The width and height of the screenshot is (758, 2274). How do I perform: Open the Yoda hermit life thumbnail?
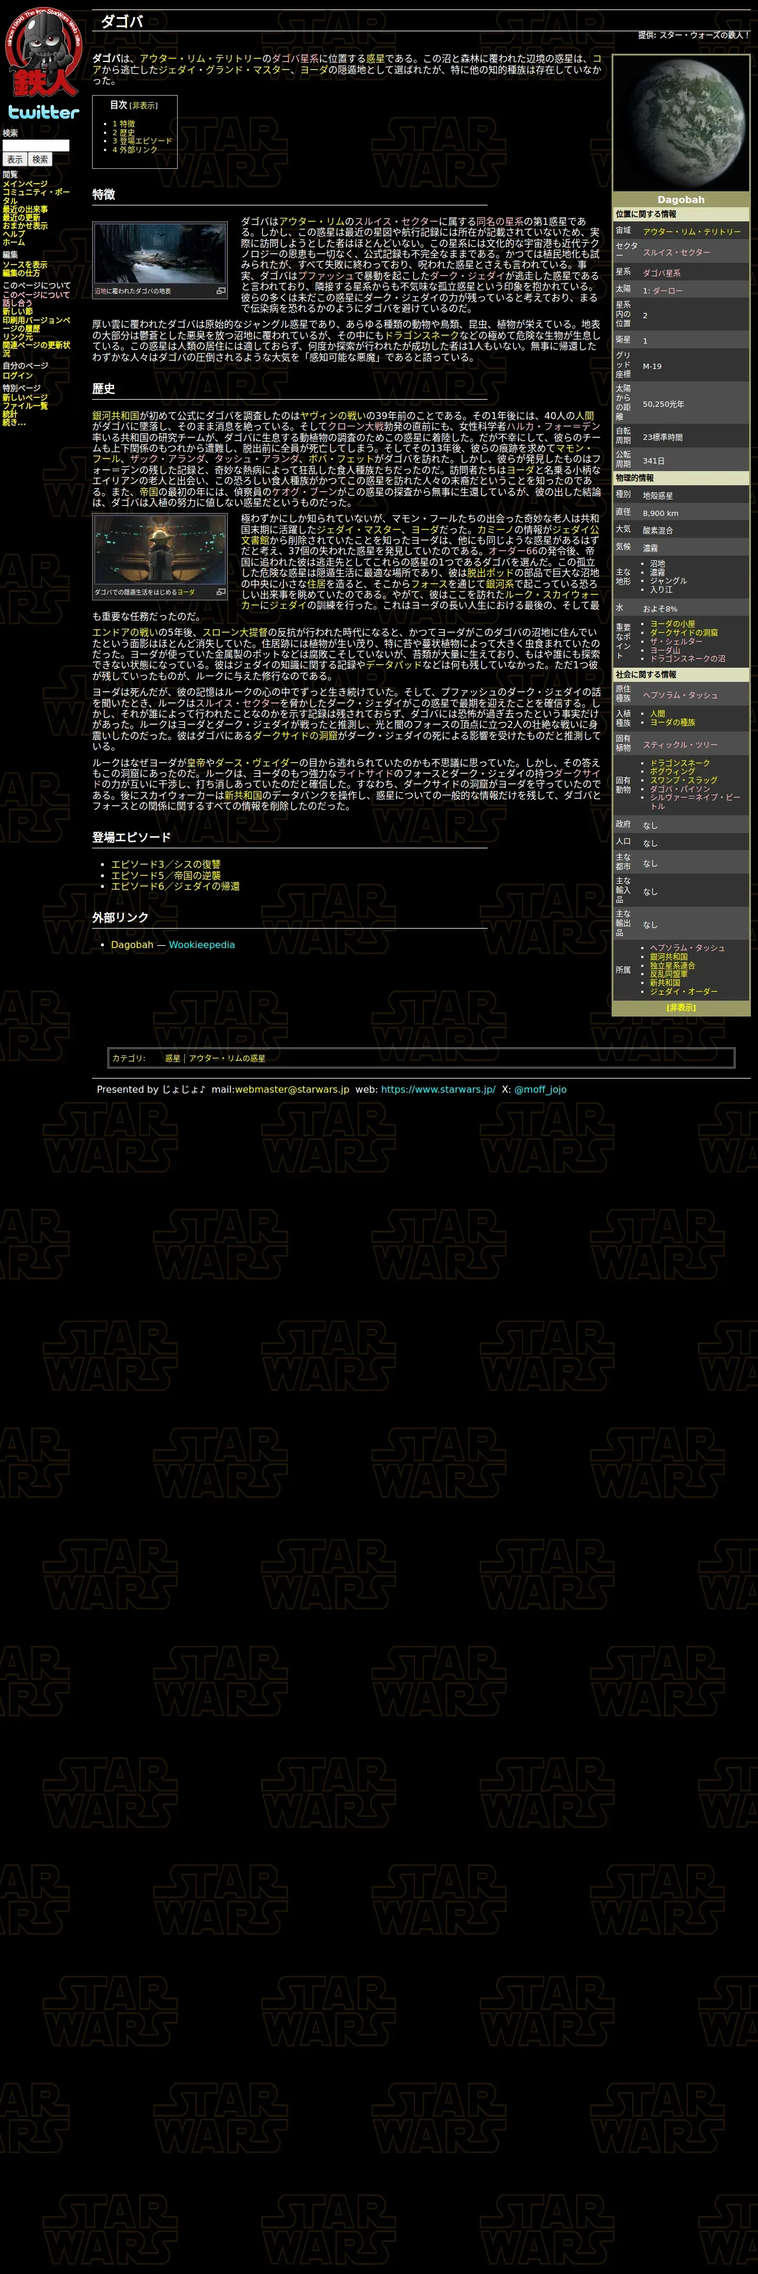160,550
